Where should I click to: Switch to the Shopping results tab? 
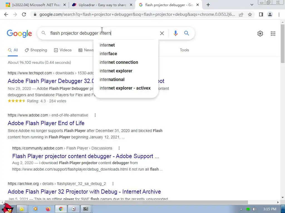[36, 50]
